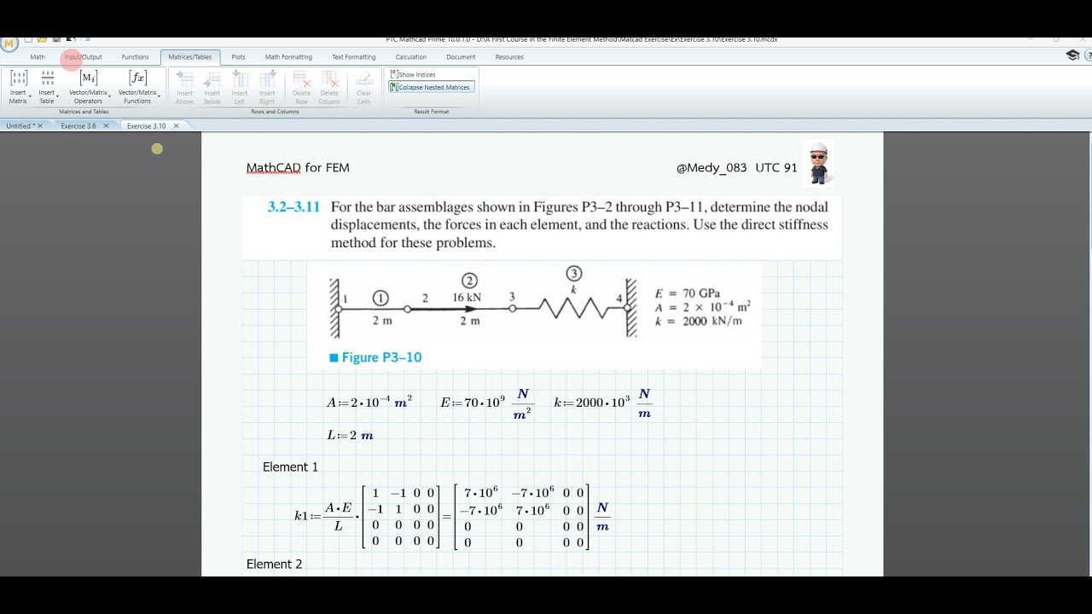The image size is (1092, 614).
Task: Open the Plots ribbon tab
Action: click(238, 57)
